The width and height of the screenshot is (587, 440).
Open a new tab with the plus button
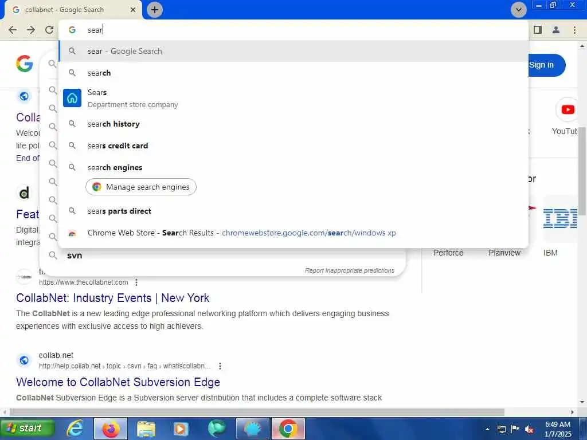point(155,10)
